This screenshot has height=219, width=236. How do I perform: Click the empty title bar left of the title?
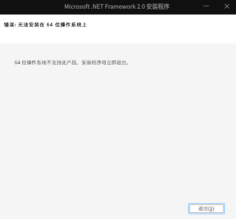[30, 7]
